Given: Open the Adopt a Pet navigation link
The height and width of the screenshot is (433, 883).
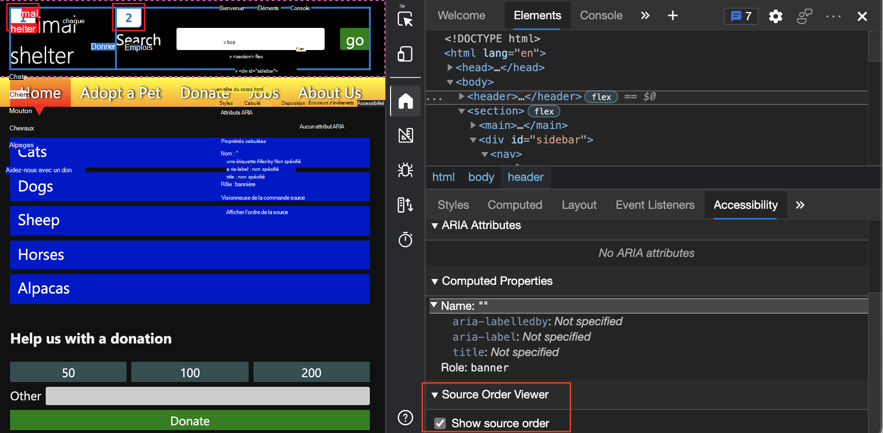Looking at the screenshot, I should 121,92.
